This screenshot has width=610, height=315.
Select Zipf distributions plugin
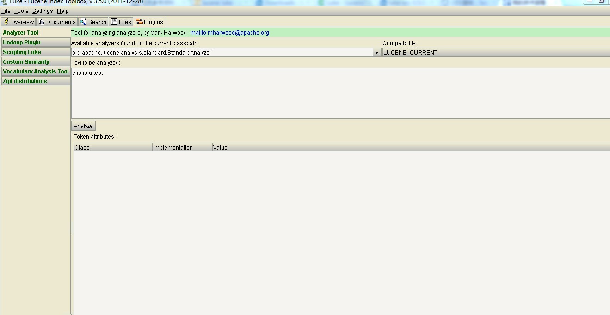[x=36, y=81]
